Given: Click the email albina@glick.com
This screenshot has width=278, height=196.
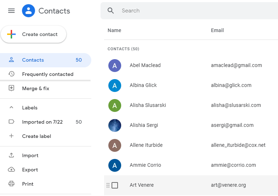Looking at the screenshot, I should [231, 85].
